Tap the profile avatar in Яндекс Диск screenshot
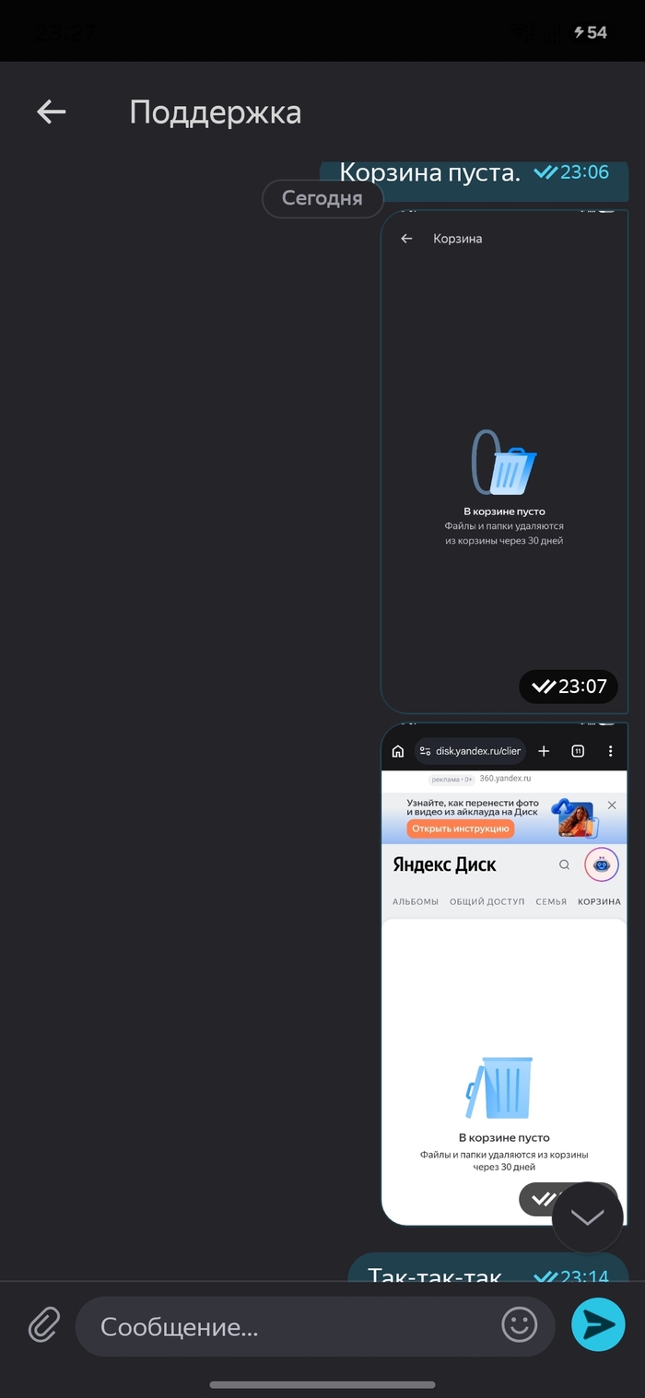The image size is (645, 1398). pos(602,864)
